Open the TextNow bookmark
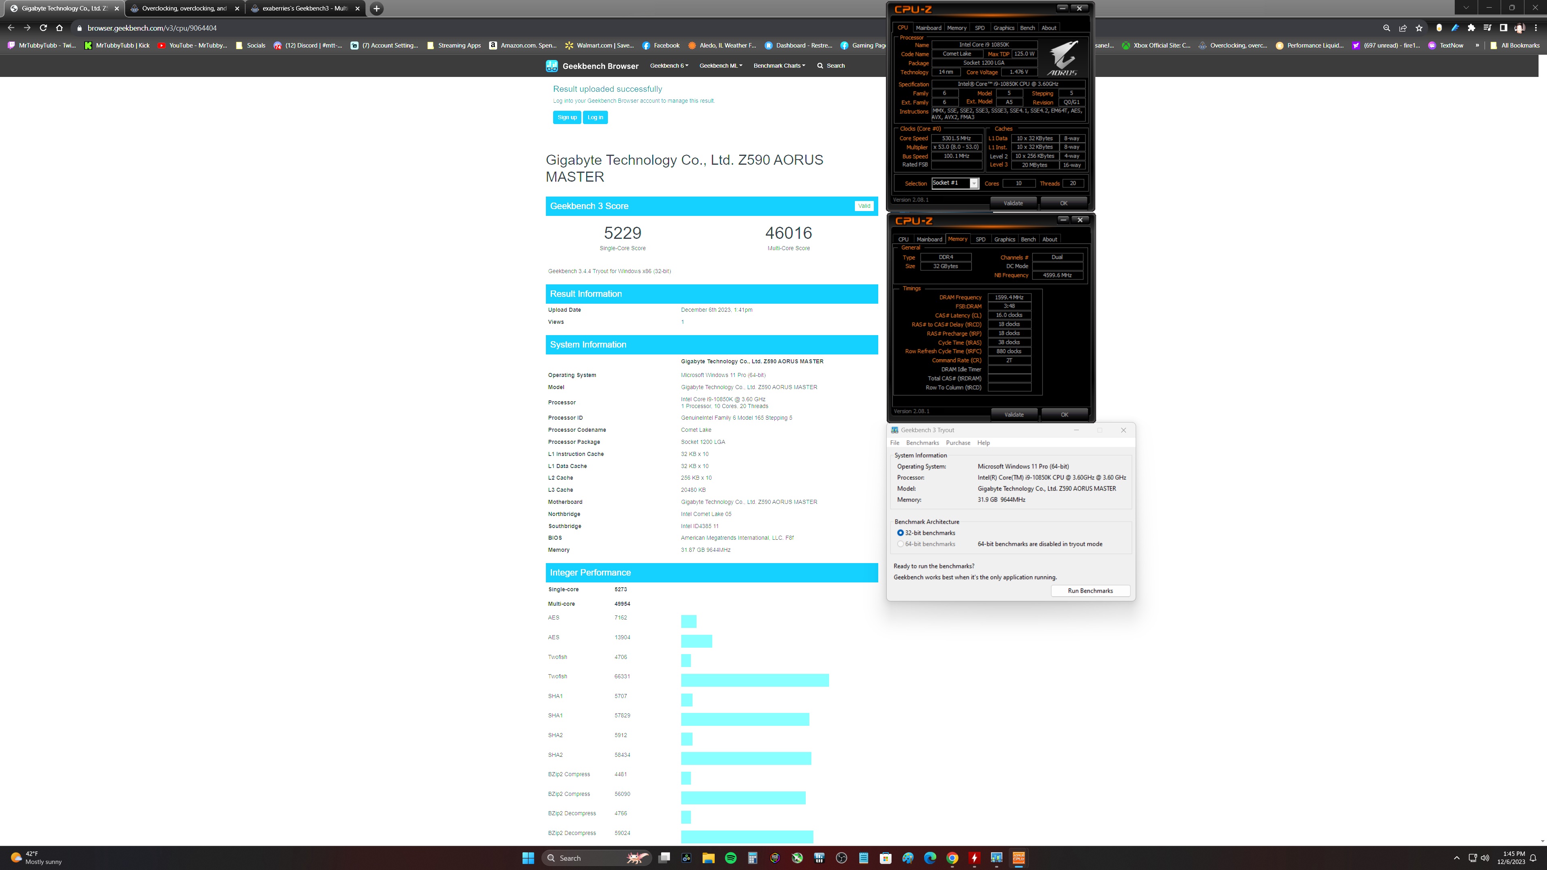This screenshot has width=1547, height=870. point(1446,46)
